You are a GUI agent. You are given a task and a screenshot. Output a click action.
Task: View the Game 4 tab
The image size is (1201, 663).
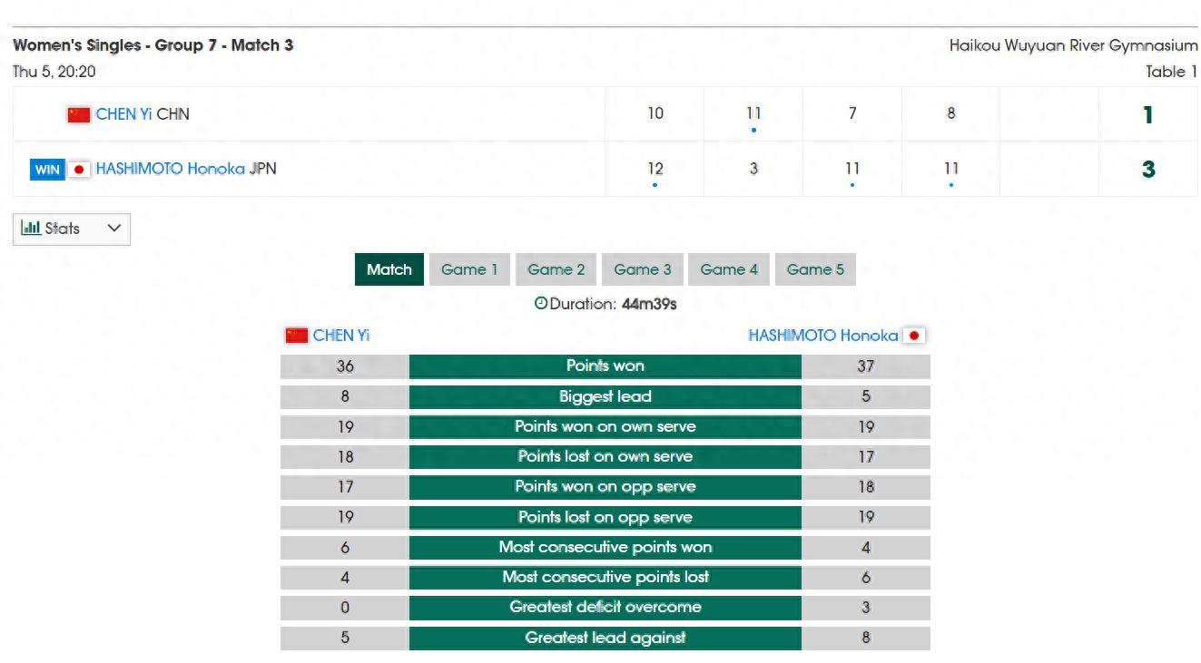click(x=728, y=269)
